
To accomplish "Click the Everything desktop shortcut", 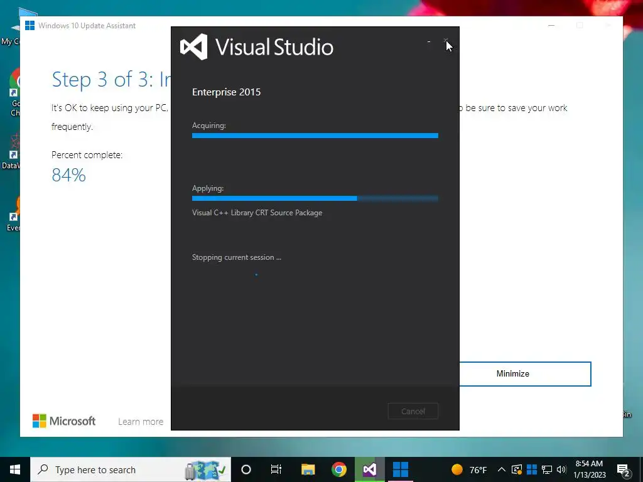I will 14,214.
